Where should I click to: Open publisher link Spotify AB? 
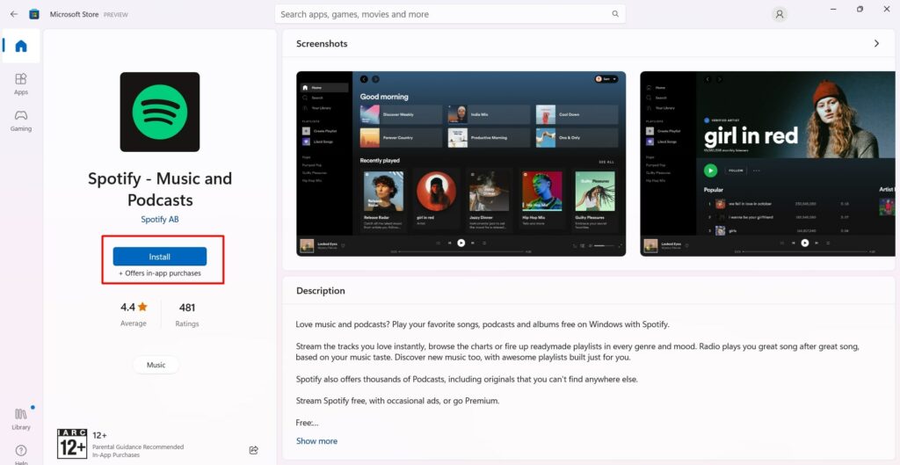coord(160,219)
